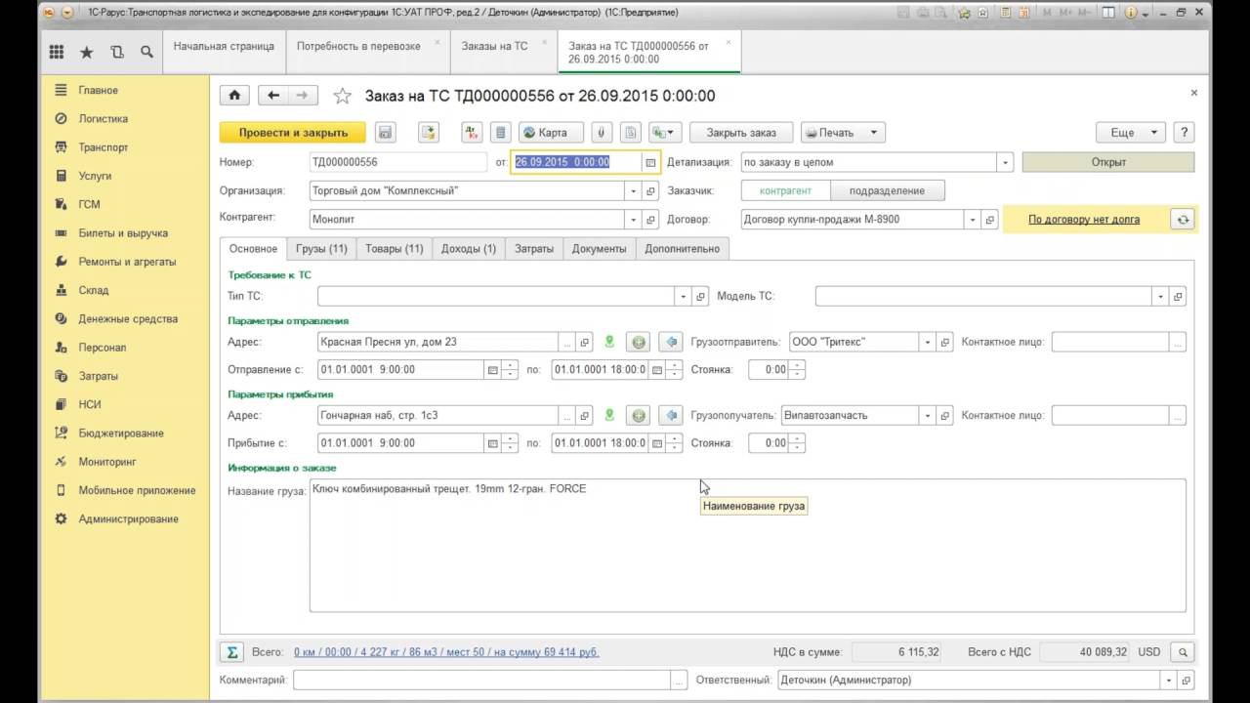Open attached files with the paperclip icon

coord(602,133)
